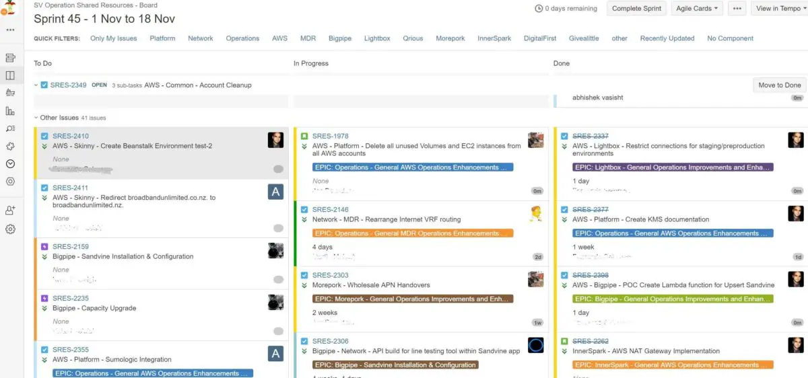808x378 pixels.
Task: Click the task checkbox icon on SRES-2377
Action: tap(564, 210)
